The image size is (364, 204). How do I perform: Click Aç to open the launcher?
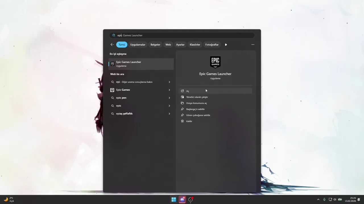tap(215, 91)
